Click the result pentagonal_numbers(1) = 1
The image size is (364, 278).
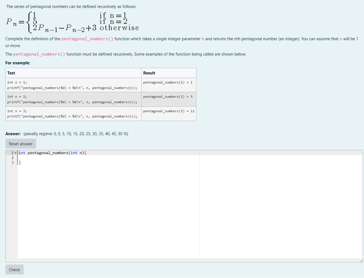(168, 82)
